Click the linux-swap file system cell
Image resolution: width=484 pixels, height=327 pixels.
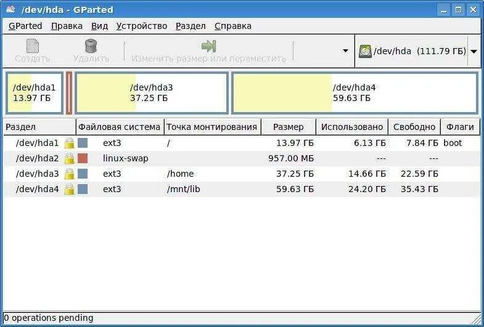[126, 158]
